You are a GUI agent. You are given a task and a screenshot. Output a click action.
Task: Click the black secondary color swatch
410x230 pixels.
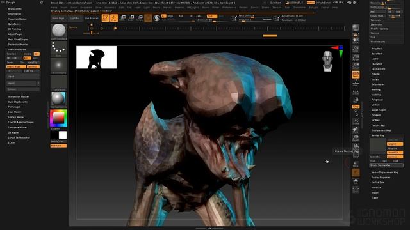click(54, 135)
